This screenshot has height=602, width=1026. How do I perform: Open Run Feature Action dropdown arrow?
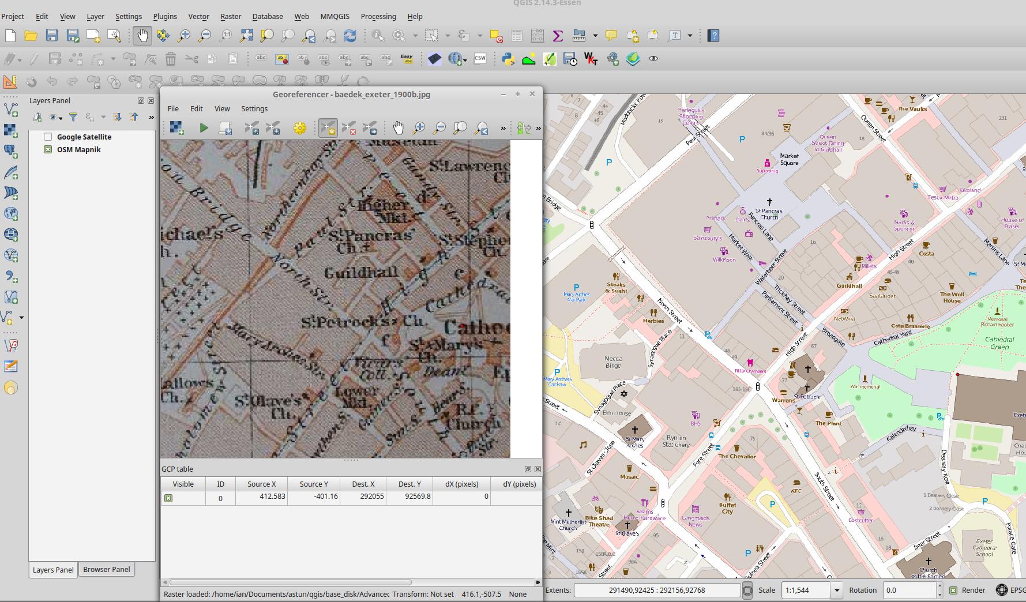click(x=415, y=36)
